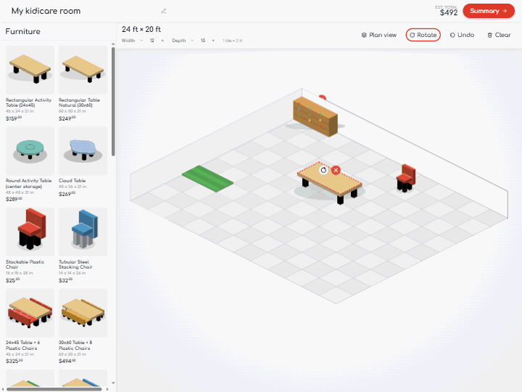Image resolution: width=522 pixels, height=392 pixels.
Task: Click the red item partly hidden behind the back wall
Action: point(322,97)
